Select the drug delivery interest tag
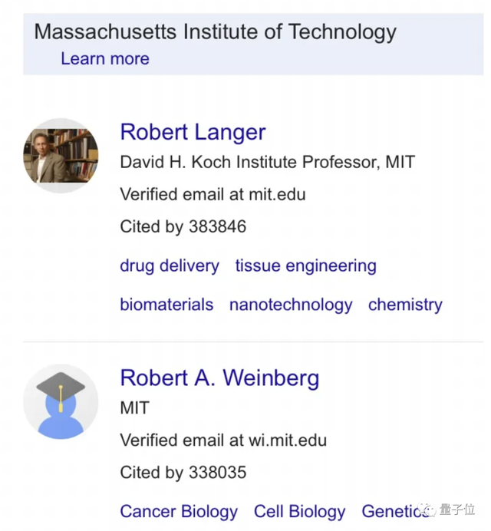 point(169,266)
